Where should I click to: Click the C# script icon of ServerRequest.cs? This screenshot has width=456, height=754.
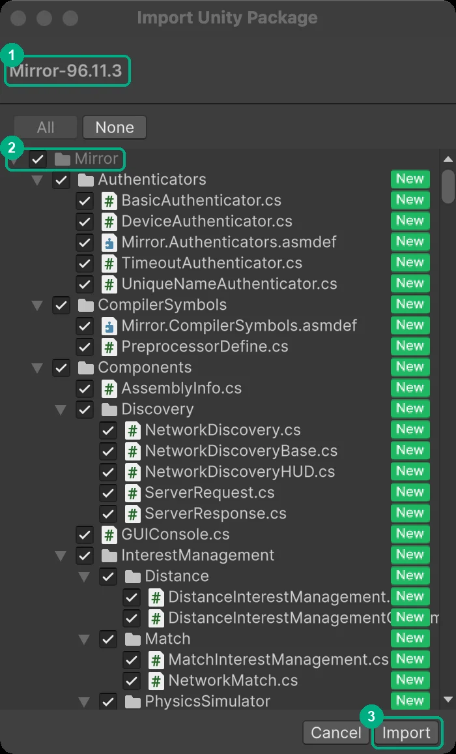133,492
